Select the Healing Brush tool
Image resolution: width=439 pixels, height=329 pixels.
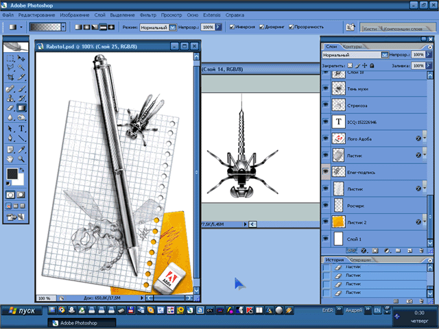[10, 89]
